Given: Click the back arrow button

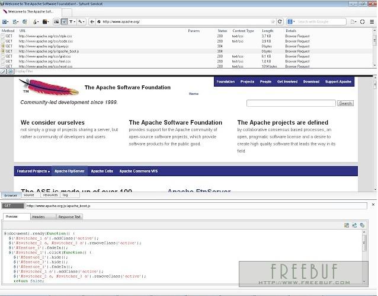Looking at the screenshot, I should click(92, 22).
